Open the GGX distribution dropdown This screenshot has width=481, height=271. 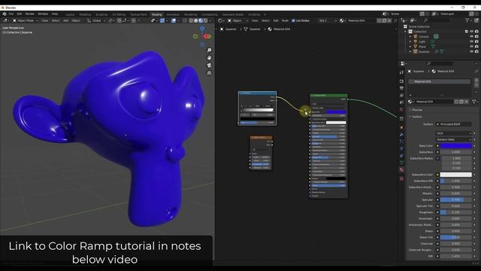pyautogui.click(x=454, y=133)
